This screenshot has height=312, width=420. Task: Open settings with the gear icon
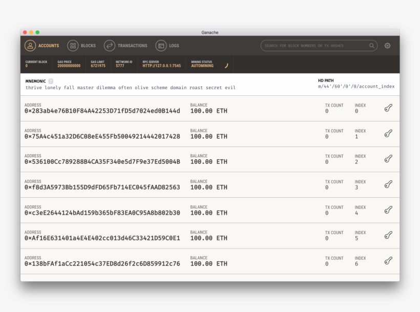click(387, 46)
